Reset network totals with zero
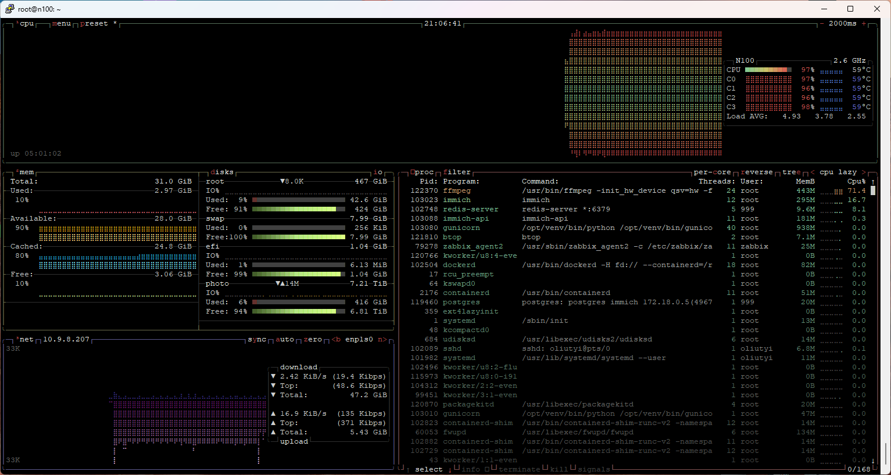Viewport: 891px width, 475px height. point(313,340)
